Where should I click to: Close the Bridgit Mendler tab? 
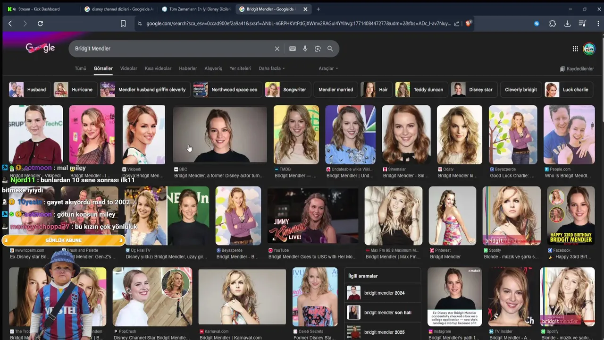point(305,9)
